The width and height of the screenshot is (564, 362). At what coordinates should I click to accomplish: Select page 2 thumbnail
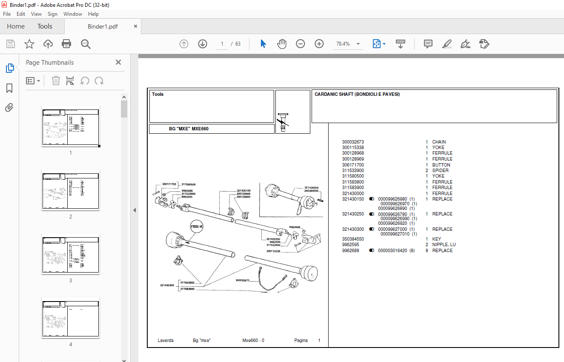[71, 190]
